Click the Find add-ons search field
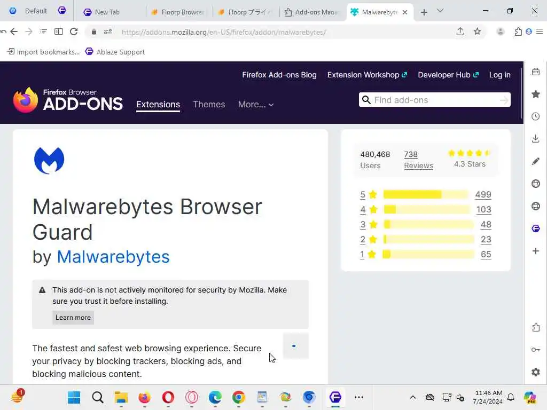Viewport: 547px width, 410px height. click(434, 100)
